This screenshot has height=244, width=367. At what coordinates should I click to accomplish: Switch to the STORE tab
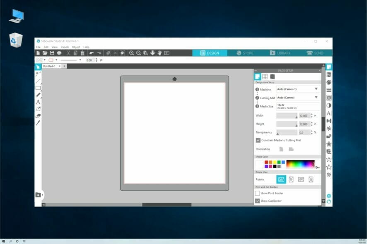(x=245, y=53)
